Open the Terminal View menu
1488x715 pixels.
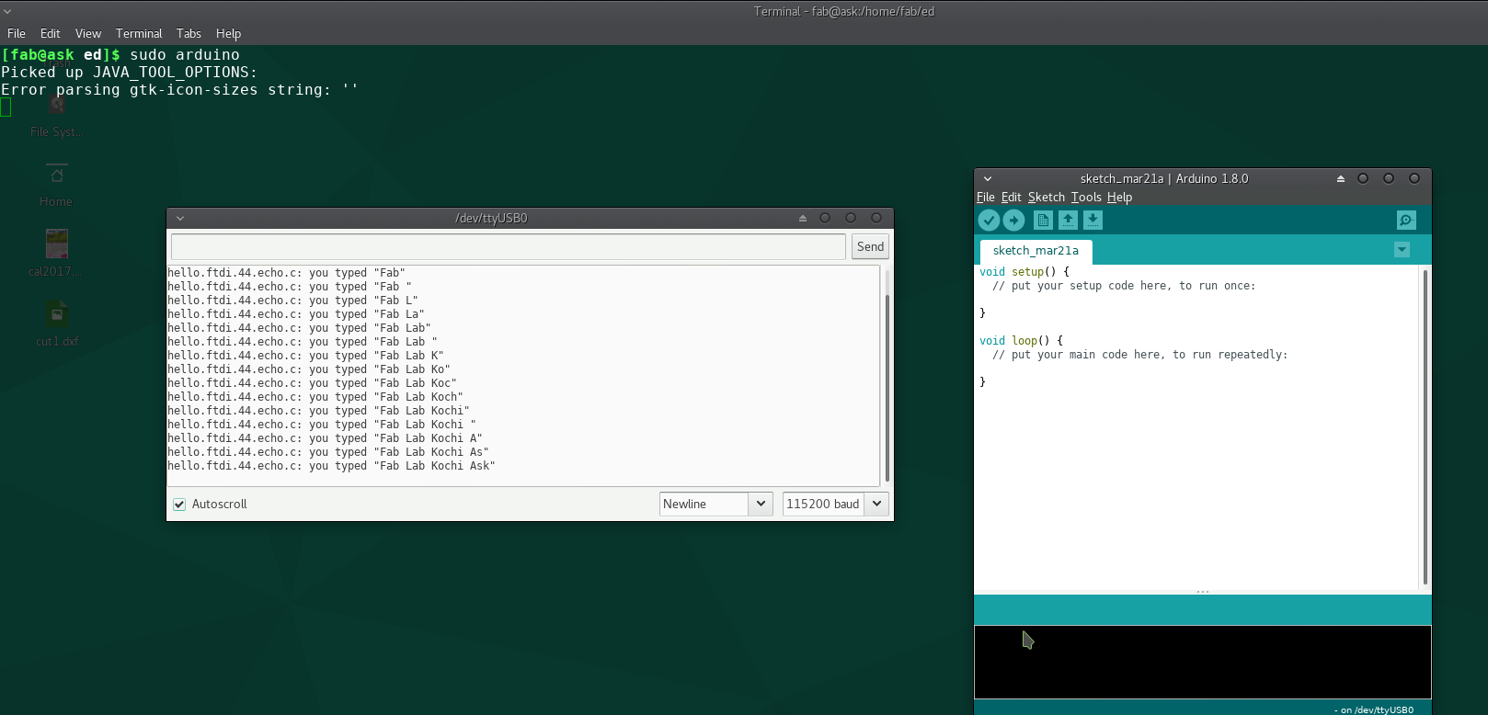(88, 34)
